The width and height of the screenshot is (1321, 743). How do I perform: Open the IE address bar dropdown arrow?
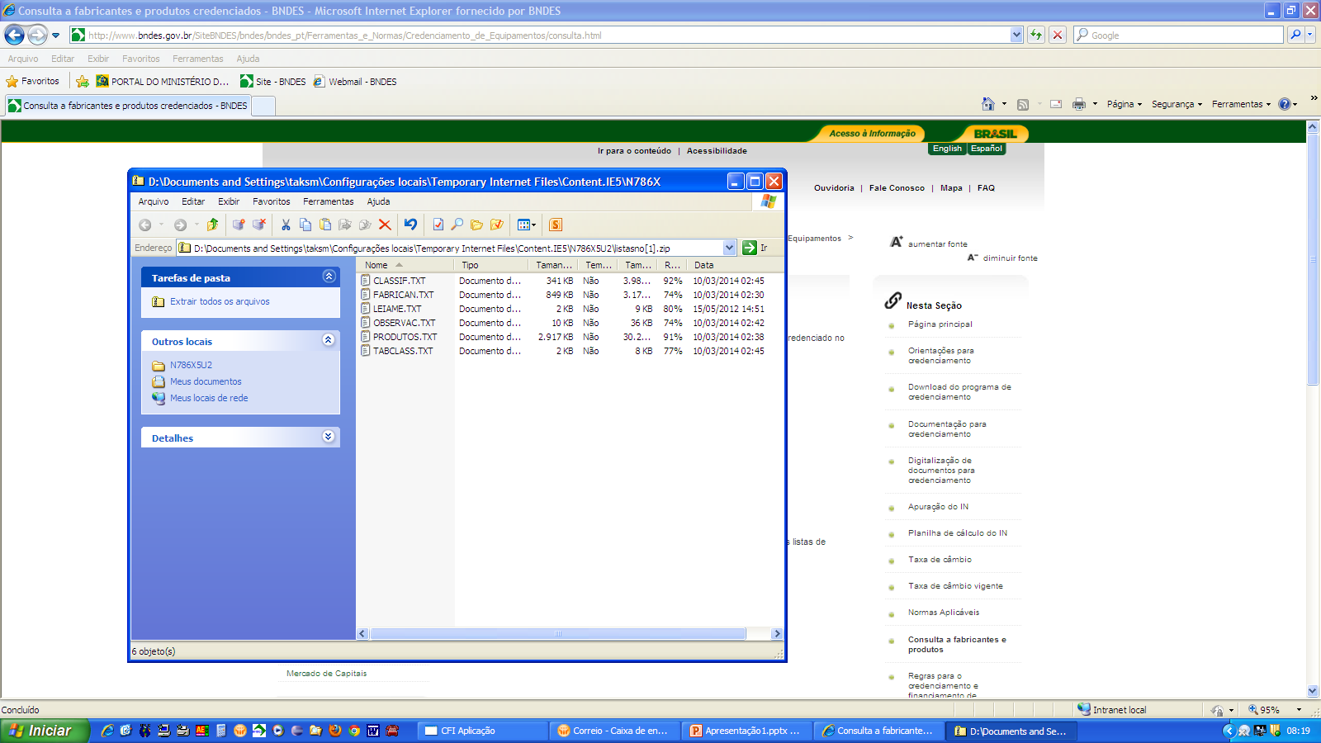pyautogui.click(x=1016, y=35)
